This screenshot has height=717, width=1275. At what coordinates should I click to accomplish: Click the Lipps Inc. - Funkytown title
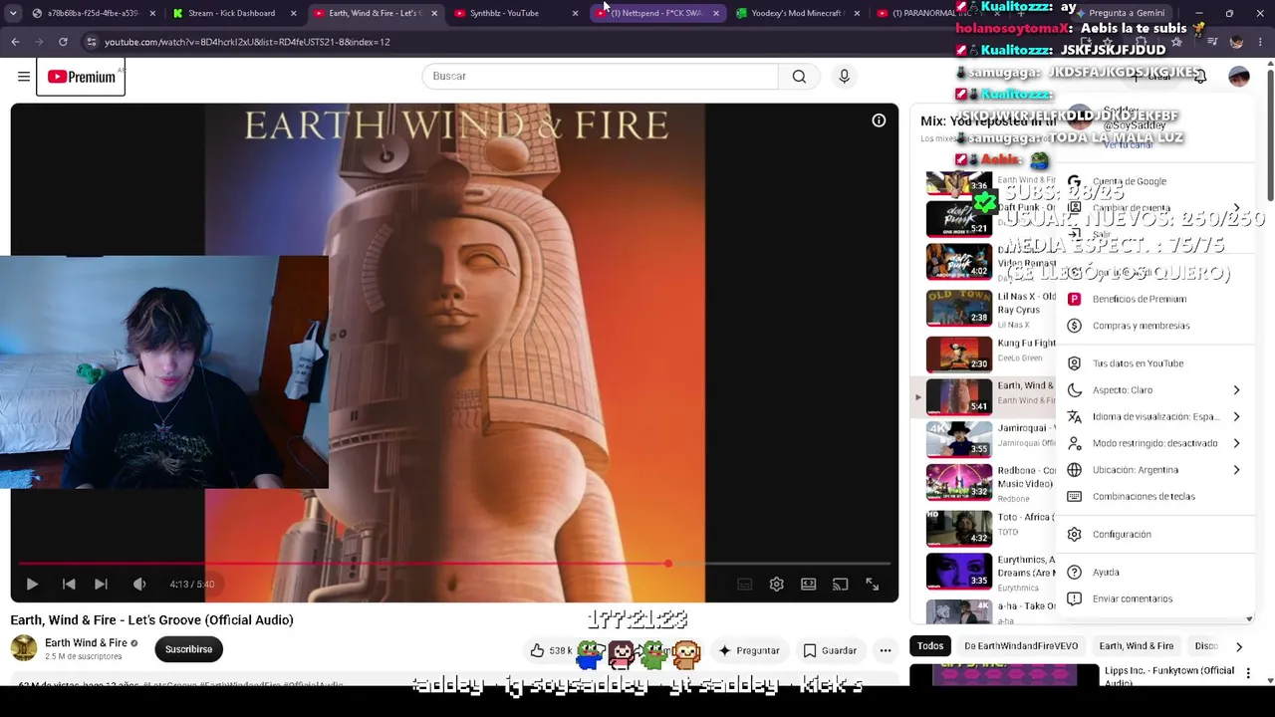[x=1168, y=676]
